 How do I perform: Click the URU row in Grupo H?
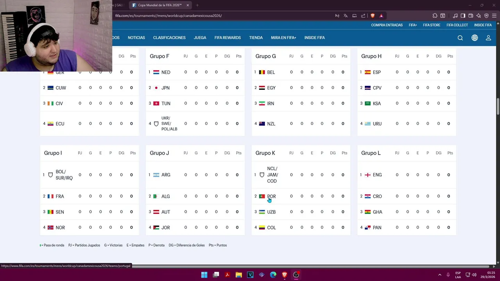tap(407, 124)
